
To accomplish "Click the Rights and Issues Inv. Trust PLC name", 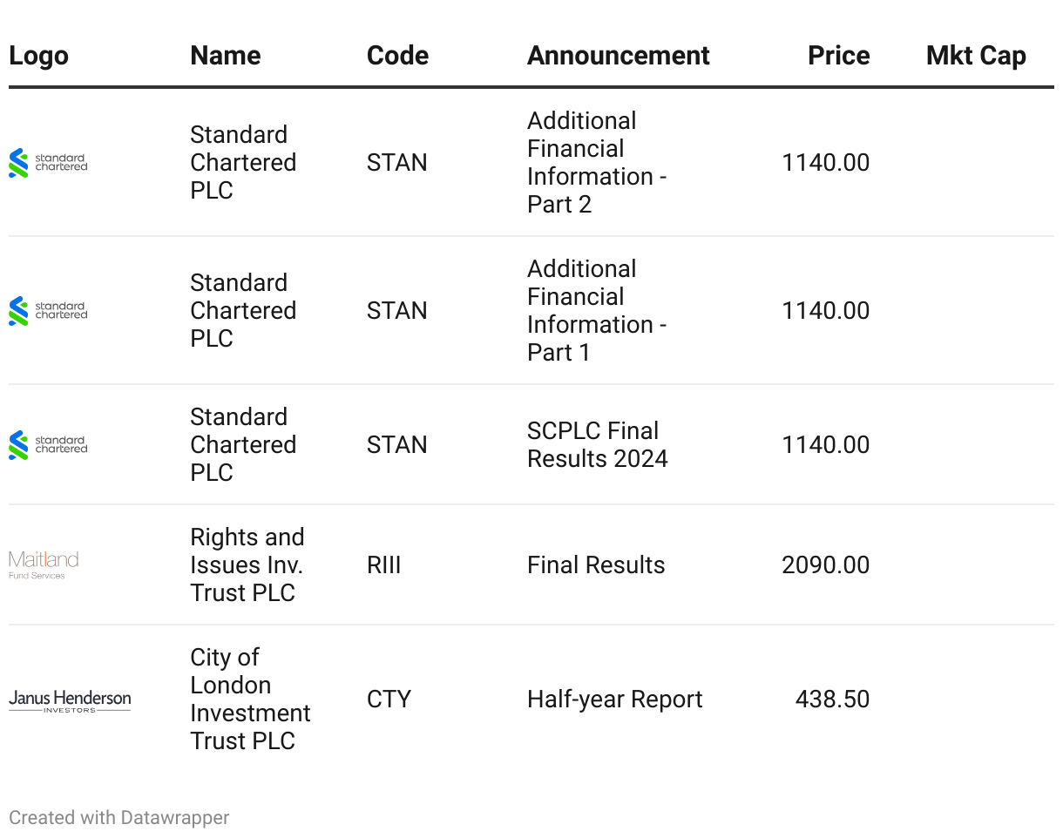I will (x=247, y=565).
